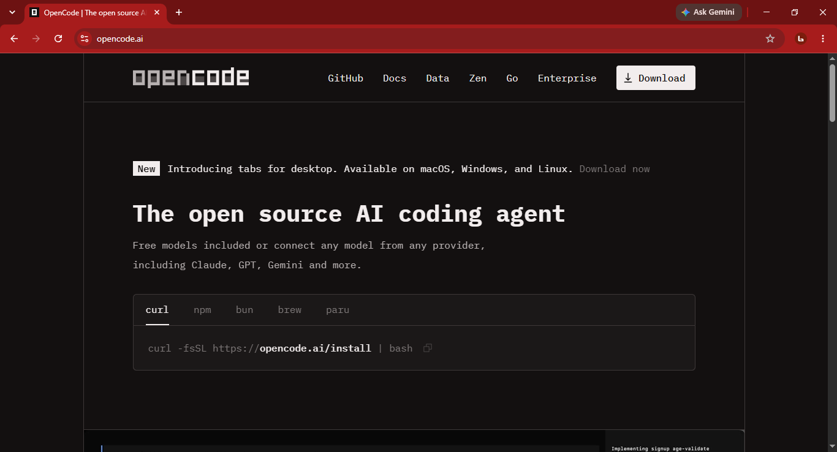This screenshot has width=837, height=452.
Task: Select the curl install tab
Action: [x=157, y=310]
